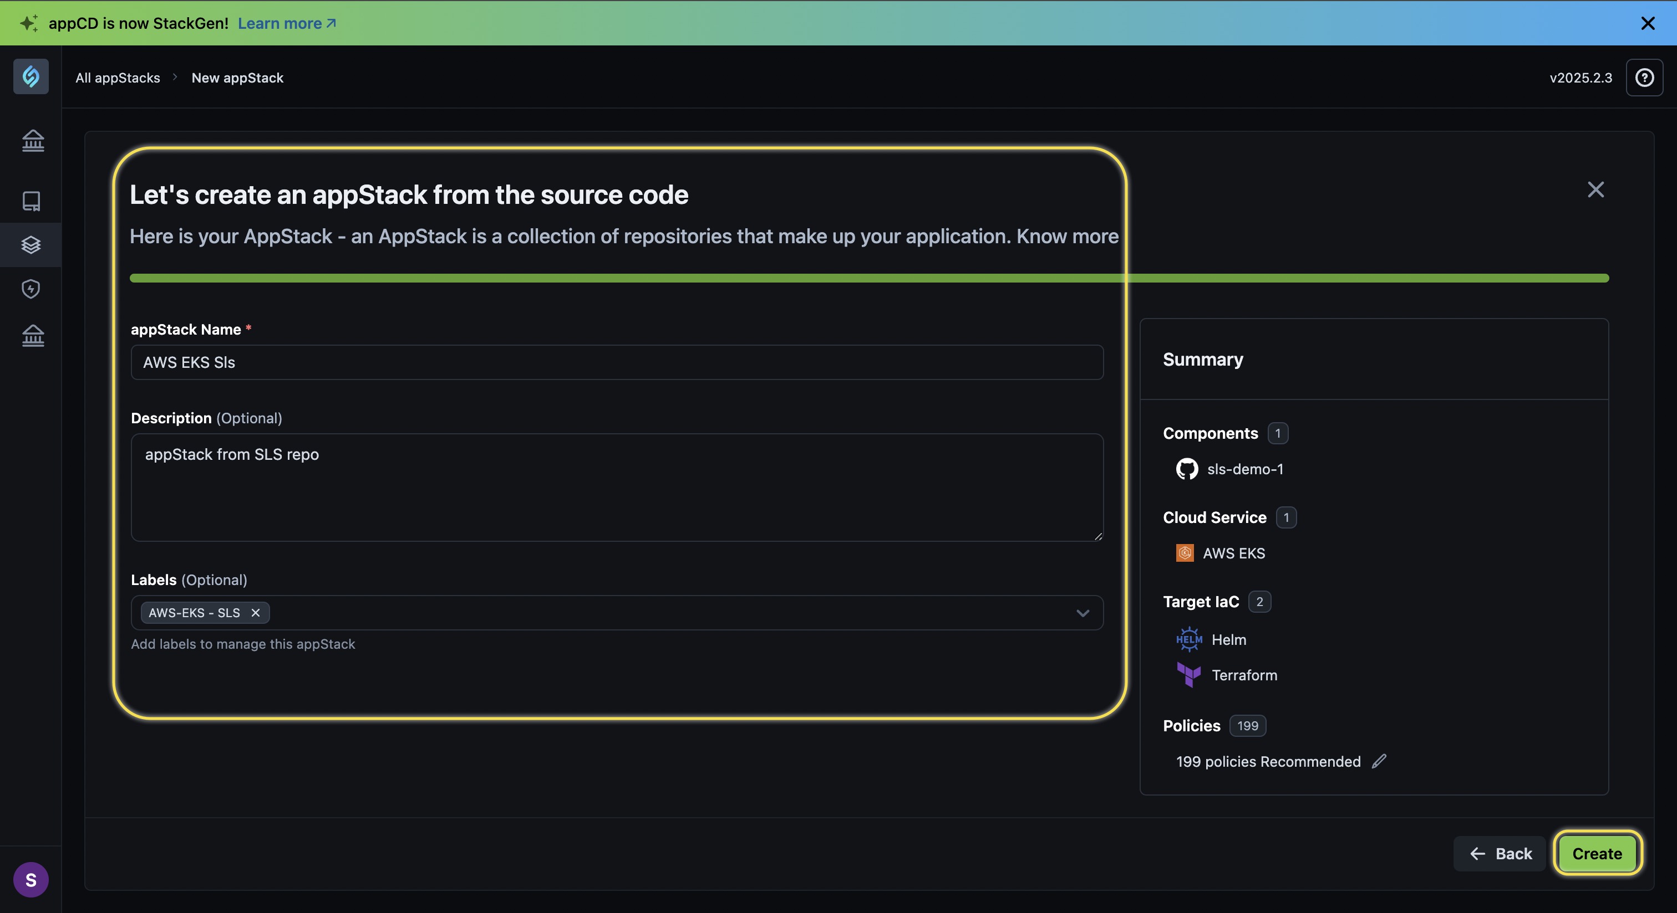This screenshot has height=913, width=1677.
Task: Click the green wizard progress bar
Action: point(869,278)
